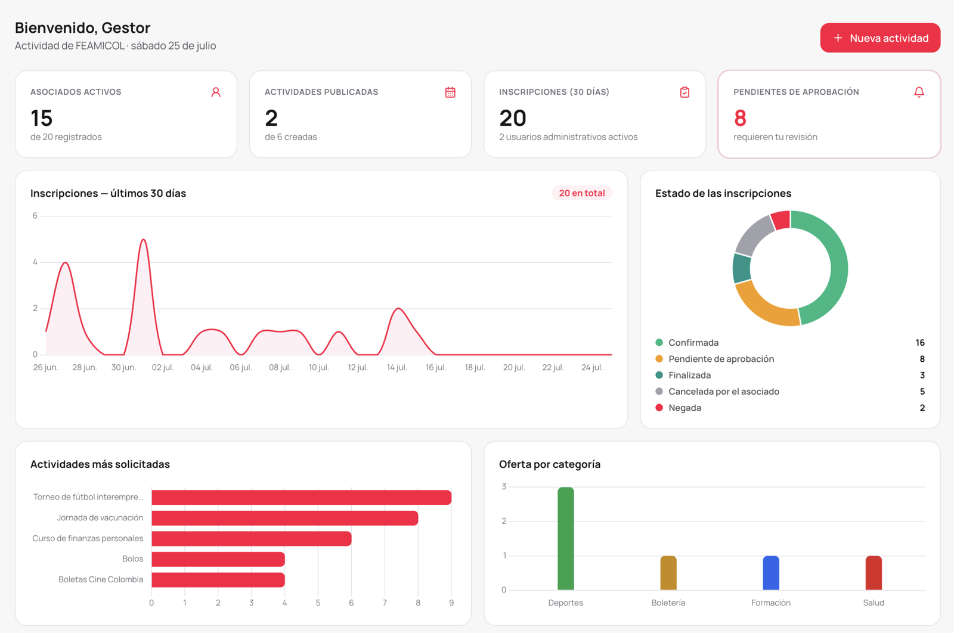Open the Asociados Activos stat card
The height and width of the screenshot is (633, 954).
point(126,114)
